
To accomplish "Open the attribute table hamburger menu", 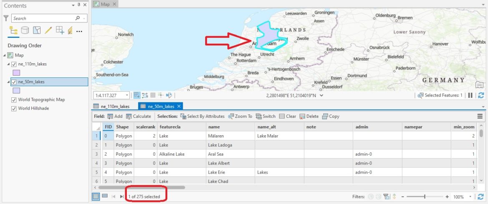I will click(480, 117).
